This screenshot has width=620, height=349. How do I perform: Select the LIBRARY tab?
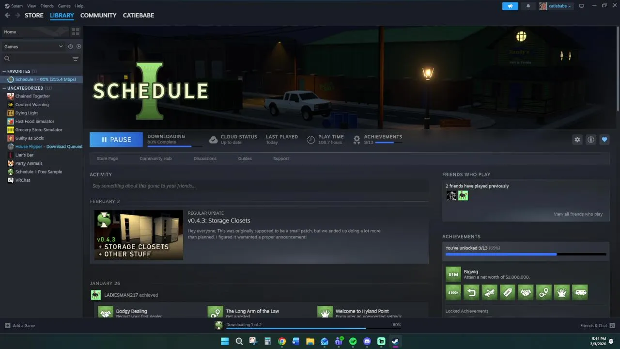click(x=62, y=16)
